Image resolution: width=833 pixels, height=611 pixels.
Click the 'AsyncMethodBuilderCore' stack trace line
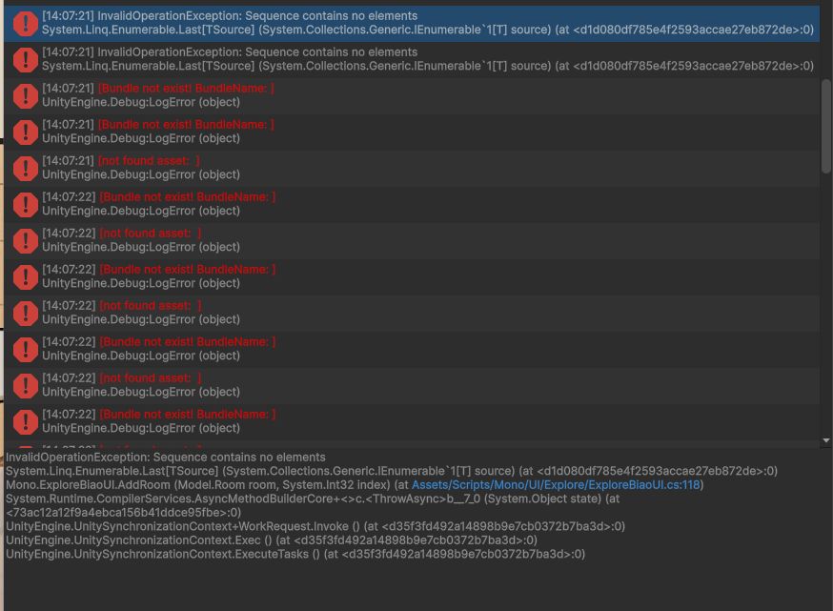click(313, 505)
